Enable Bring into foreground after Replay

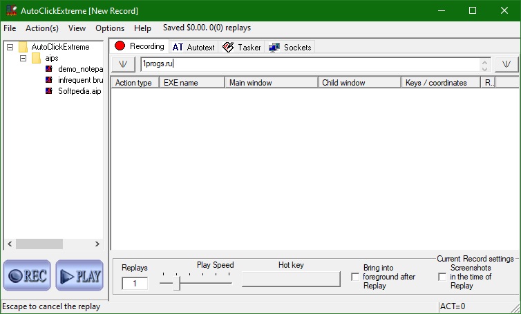click(x=355, y=277)
